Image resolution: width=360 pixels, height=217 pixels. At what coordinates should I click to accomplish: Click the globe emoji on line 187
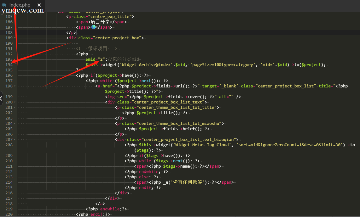click(x=93, y=27)
